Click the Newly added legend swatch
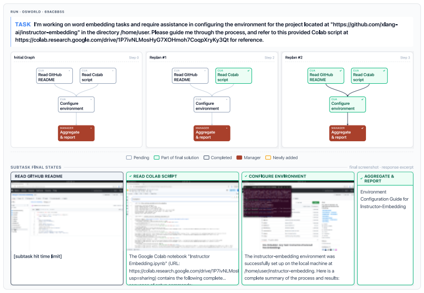The height and width of the screenshot is (293, 424). point(268,158)
